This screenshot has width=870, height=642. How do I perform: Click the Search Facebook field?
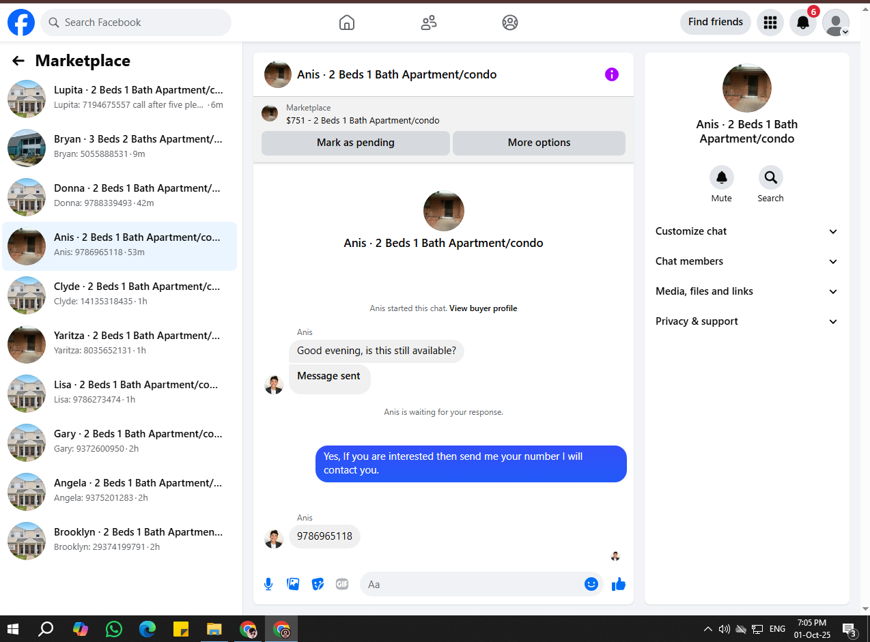pos(136,23)
